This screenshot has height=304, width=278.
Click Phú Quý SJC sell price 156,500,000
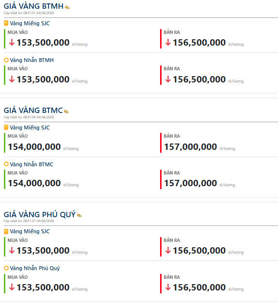(199, 251)
